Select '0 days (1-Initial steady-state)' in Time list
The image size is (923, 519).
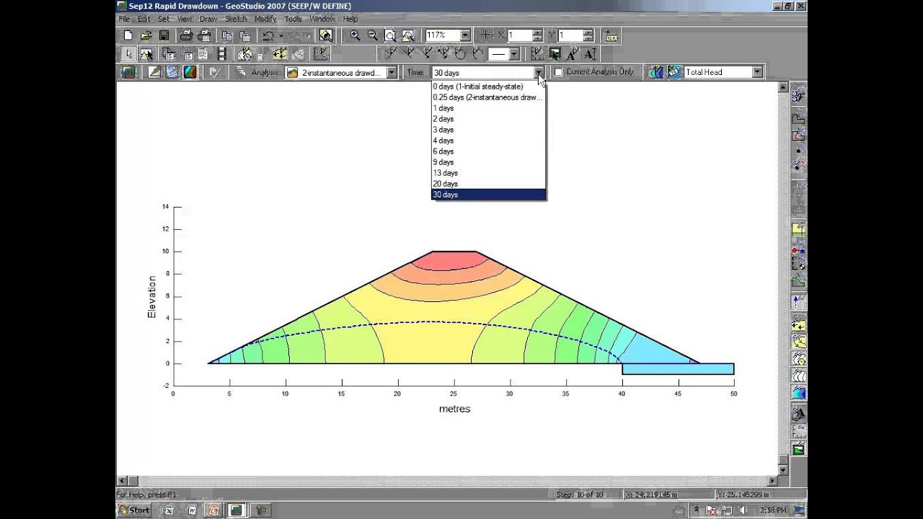[x=488, y=86]
